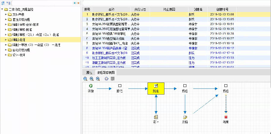Click the search down arrow button

click(x=75, y=3)
